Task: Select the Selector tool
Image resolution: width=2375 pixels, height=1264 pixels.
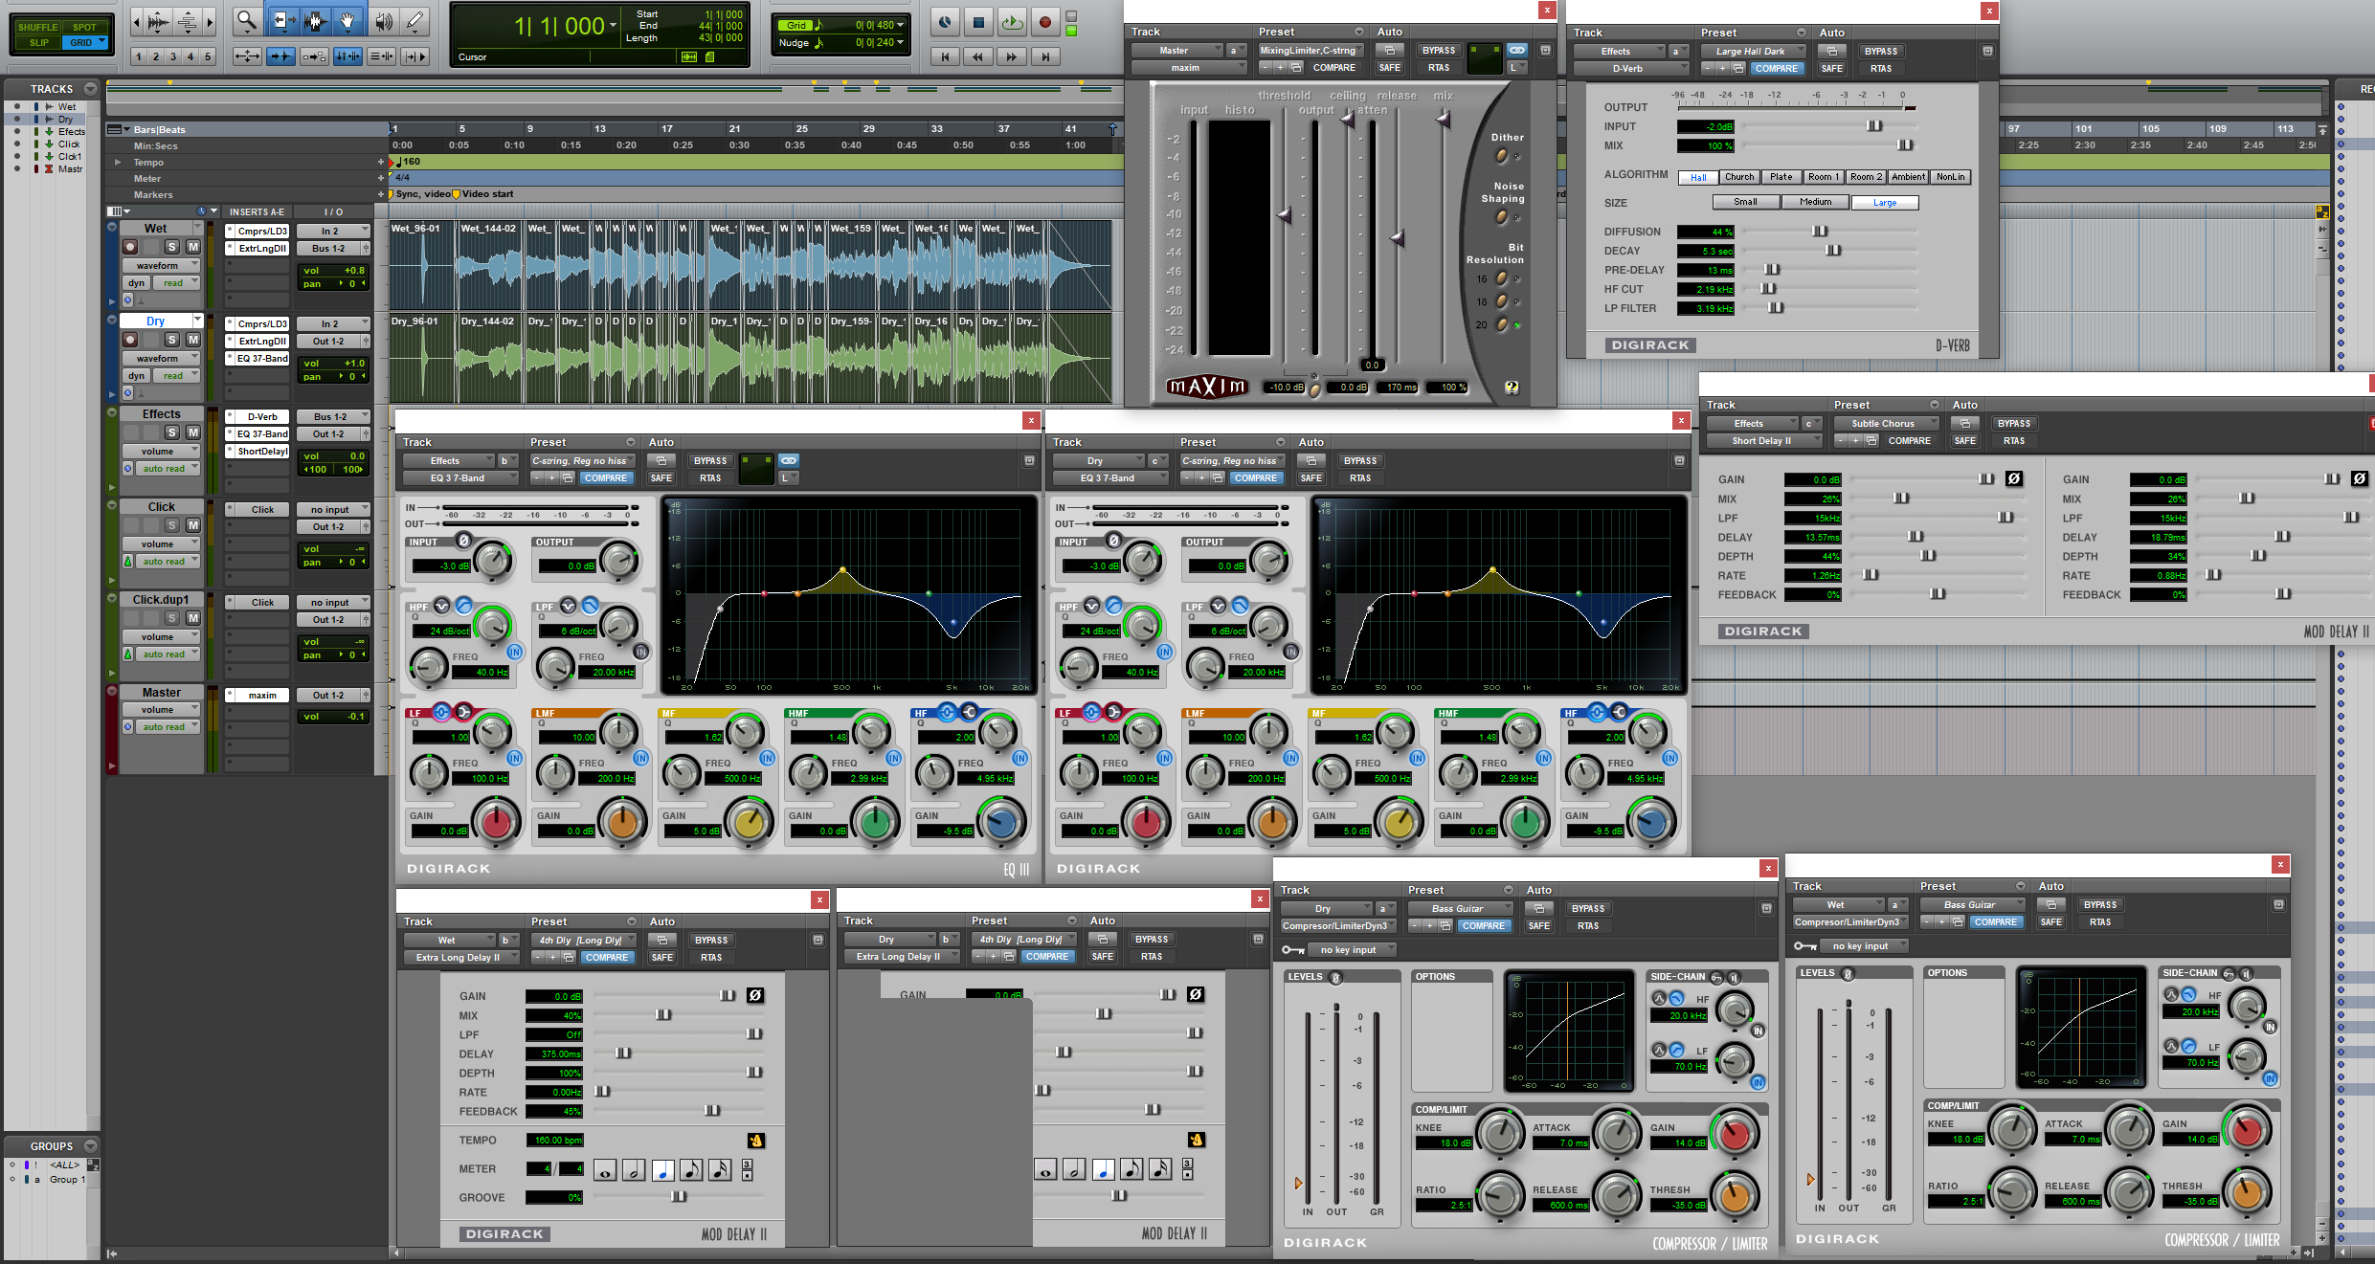Action: (314, 20)
